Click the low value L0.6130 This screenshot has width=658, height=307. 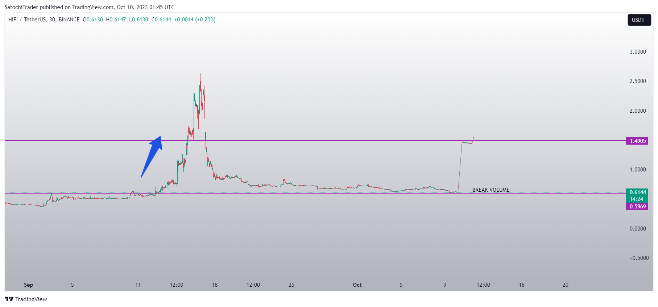pos(139,20)
